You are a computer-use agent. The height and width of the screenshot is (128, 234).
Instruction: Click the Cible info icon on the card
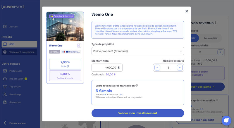point(68,66)
